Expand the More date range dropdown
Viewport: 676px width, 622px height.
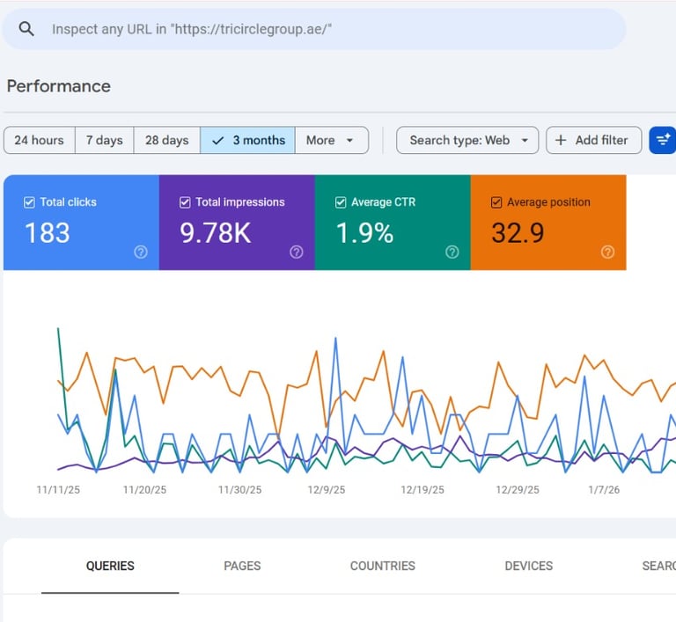(331, 140)
